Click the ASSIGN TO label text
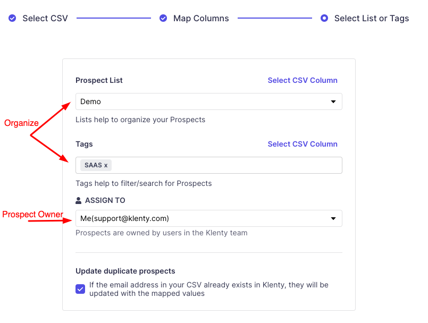 tap(105, 201)
